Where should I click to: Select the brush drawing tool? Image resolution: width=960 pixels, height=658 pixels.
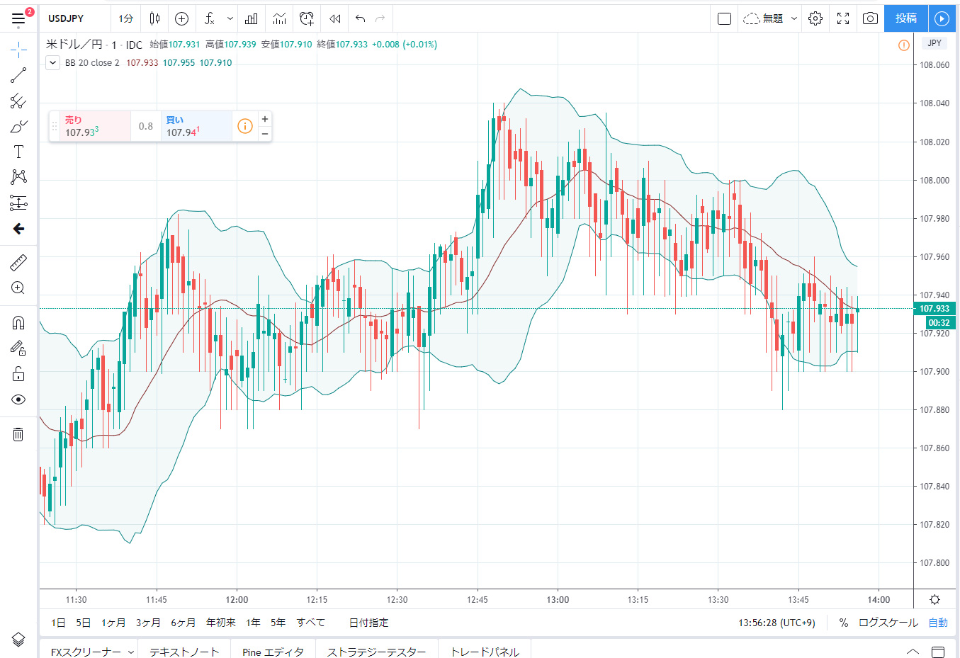coord(18,127)
